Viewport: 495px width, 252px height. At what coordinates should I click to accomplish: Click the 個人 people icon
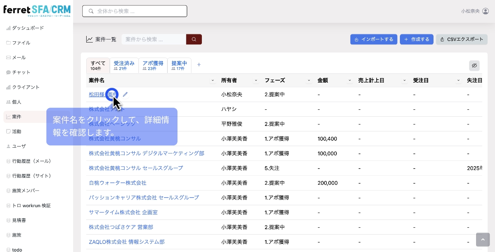click(9, 102)
